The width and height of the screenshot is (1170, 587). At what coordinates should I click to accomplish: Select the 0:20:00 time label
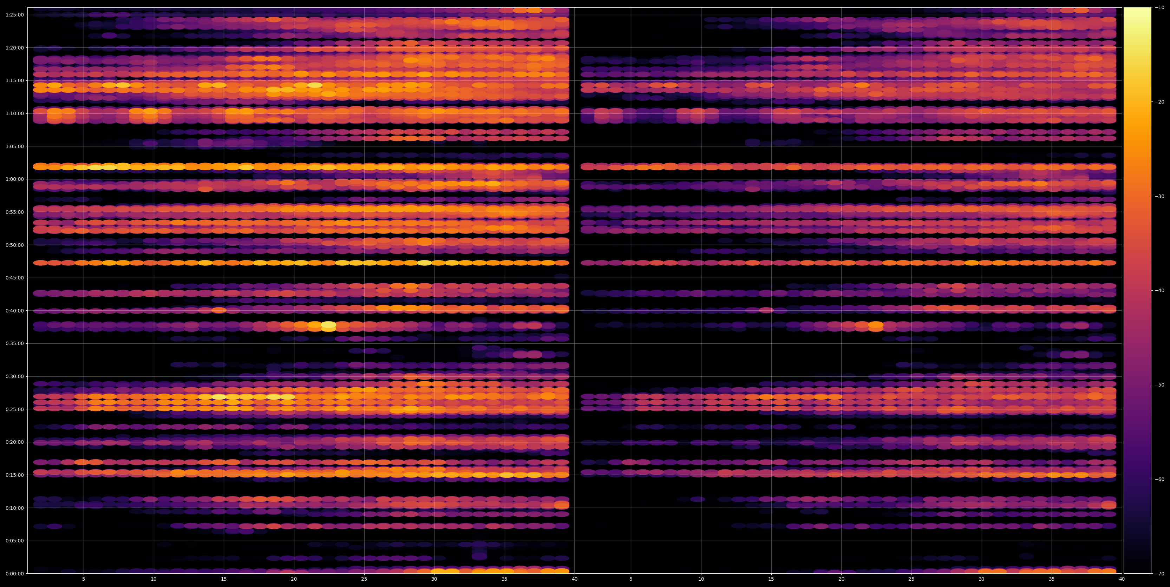(15, 442)
